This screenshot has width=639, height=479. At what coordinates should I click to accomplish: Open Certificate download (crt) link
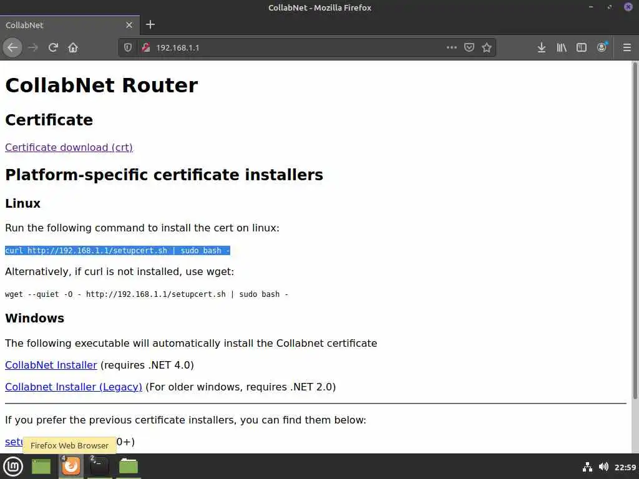69,147
